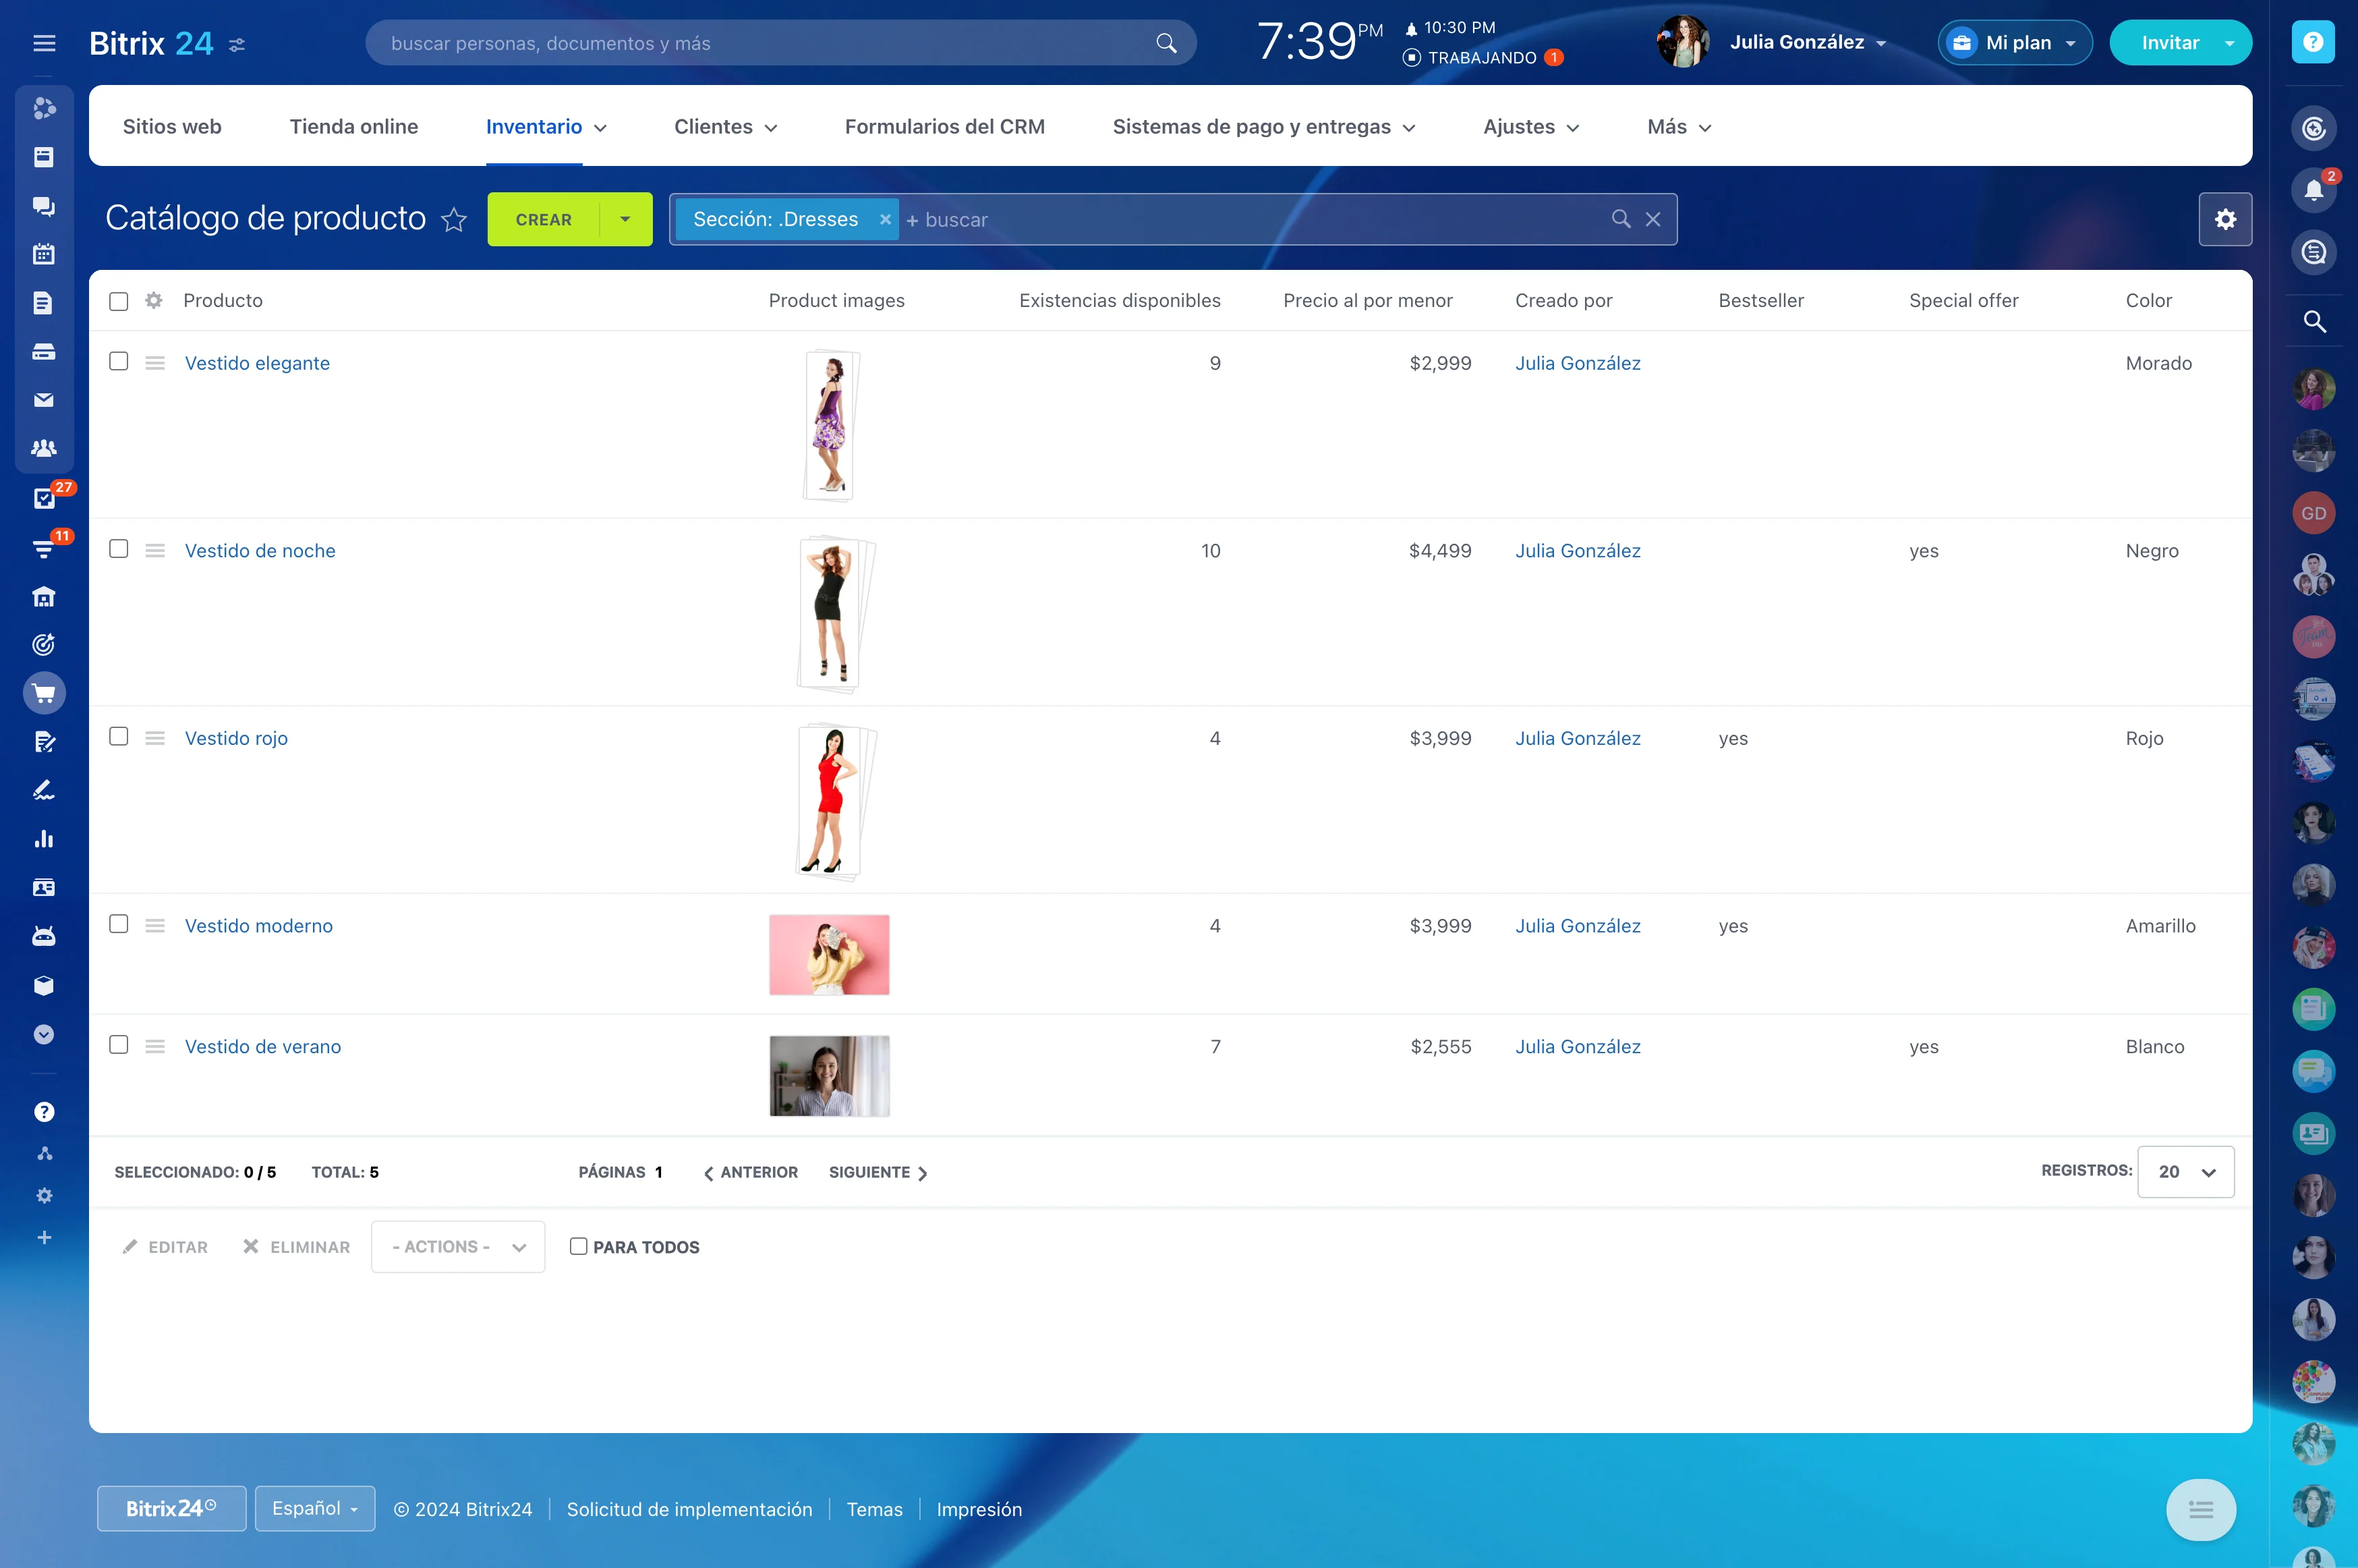The width and height of the screenshot is (2358, 1568).
Task: Add Catálogo de producto to favorites star
Action: tap(454, 219)
